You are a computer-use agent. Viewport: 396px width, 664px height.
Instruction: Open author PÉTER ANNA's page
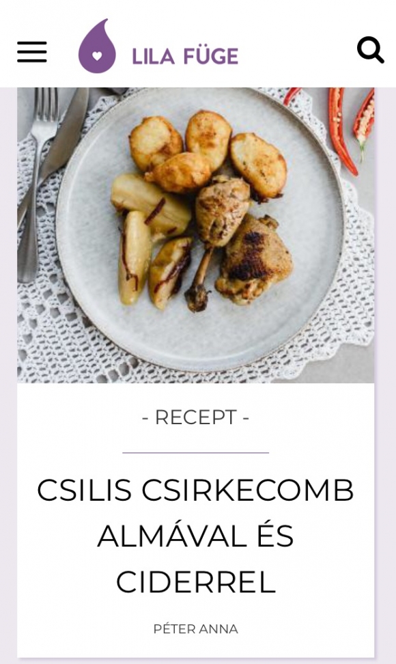[195, 629]
